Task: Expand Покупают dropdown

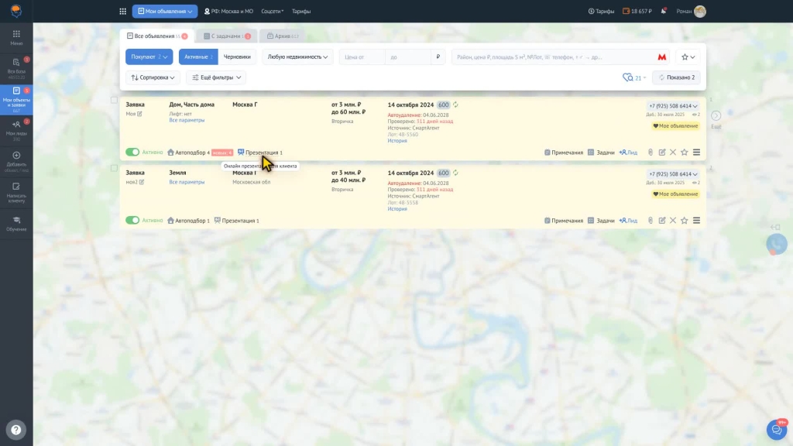Action: click(x=149, y=57)
